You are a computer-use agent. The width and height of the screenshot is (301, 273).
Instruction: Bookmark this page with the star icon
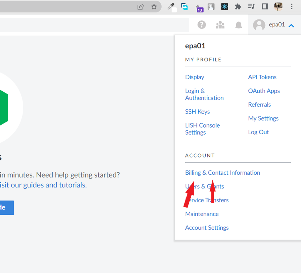(154, 7)
